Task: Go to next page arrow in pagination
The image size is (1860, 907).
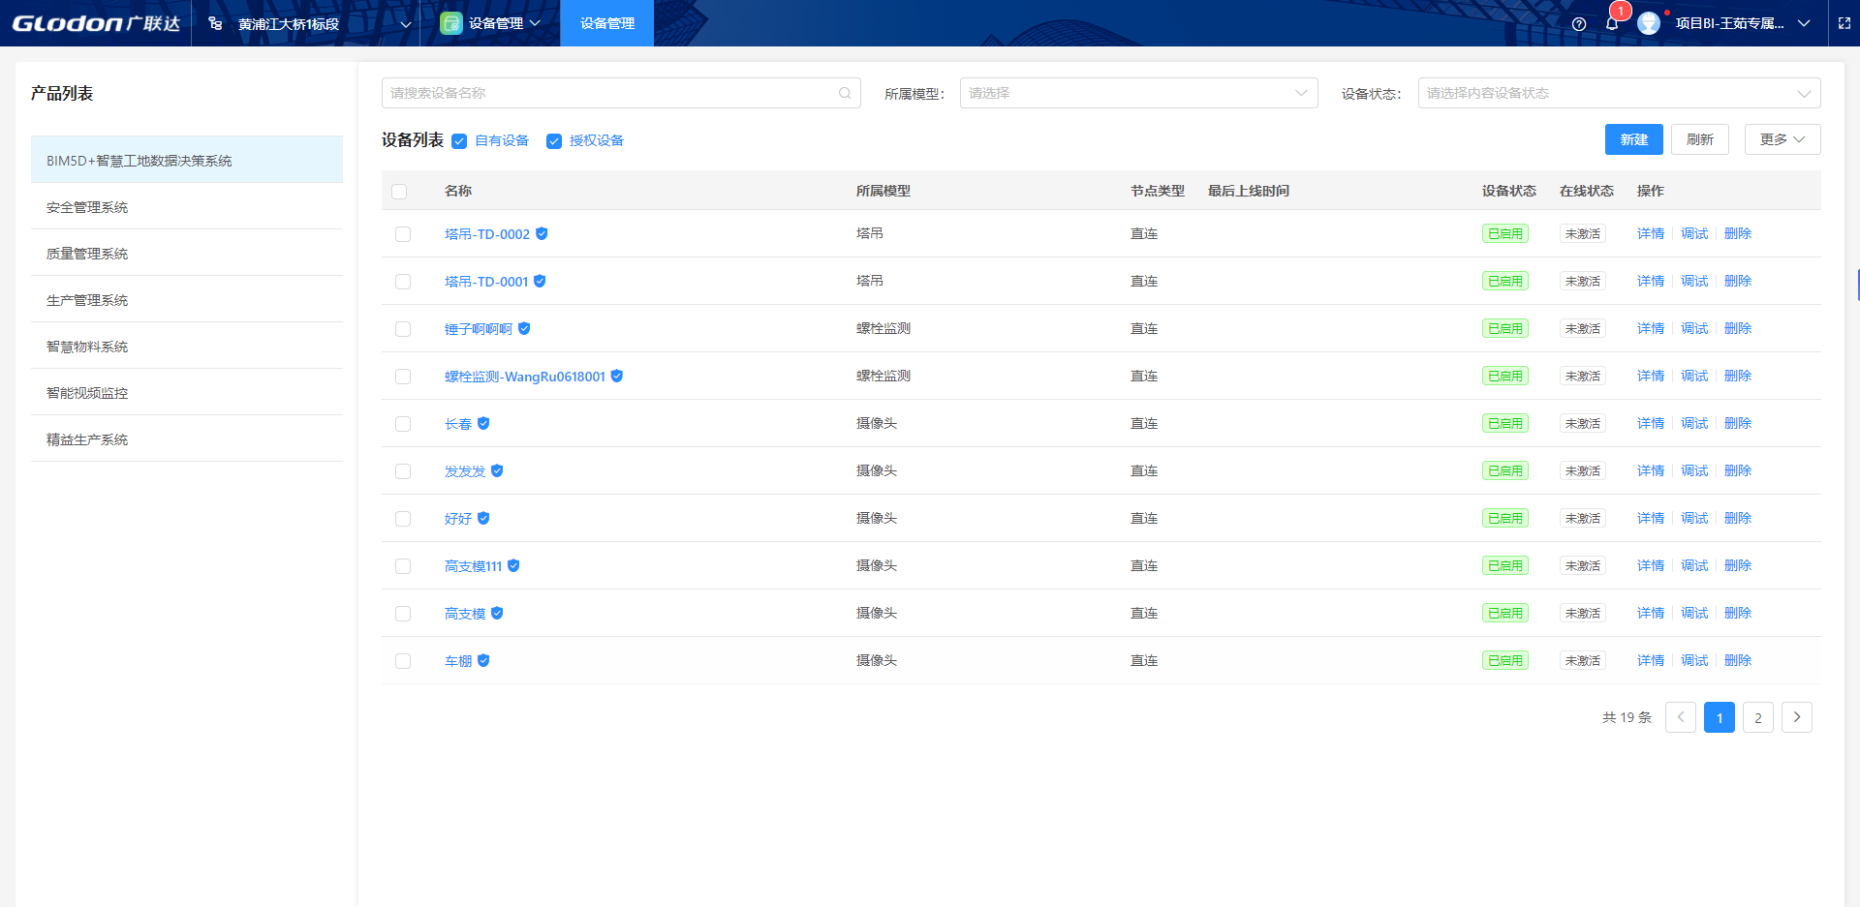Action: click(x=1796, y=717)
